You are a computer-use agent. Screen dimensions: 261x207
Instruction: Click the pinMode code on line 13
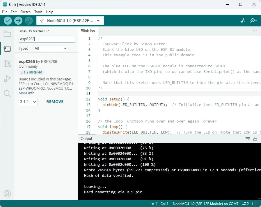coord(135,105)
